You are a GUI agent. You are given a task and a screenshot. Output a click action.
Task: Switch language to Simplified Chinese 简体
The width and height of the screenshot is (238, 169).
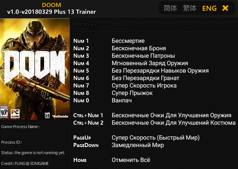point(170,8)
